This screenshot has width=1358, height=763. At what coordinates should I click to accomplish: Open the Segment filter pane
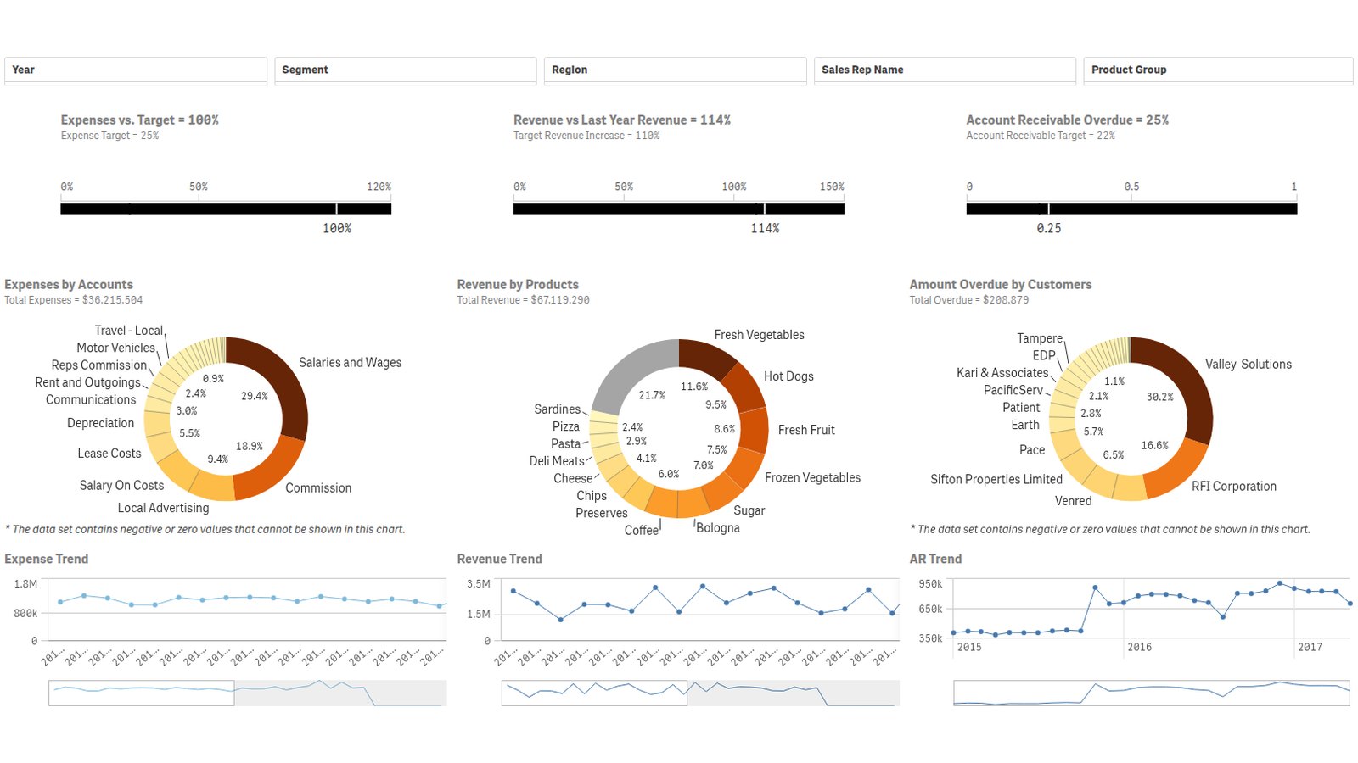(406, 70)
